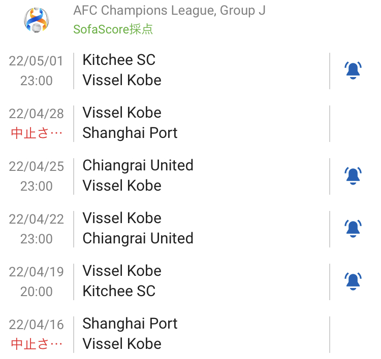Image resolution: width=381 pixels, height=359 pixels.
Task: Click the 22/04/19 20:00 kickoff time
Action: point(37,292)
